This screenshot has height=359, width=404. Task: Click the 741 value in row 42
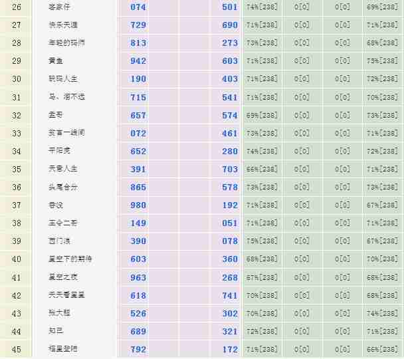[229, 295]
